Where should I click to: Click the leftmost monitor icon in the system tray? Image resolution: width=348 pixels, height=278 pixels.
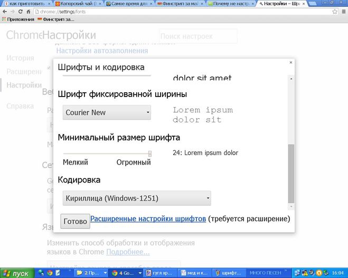[x=297, y=273]
